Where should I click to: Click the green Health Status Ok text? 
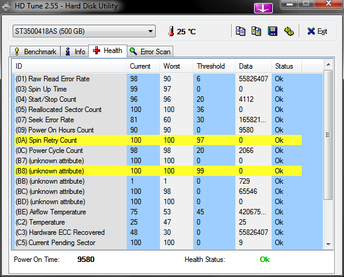[x=265, y=260]
